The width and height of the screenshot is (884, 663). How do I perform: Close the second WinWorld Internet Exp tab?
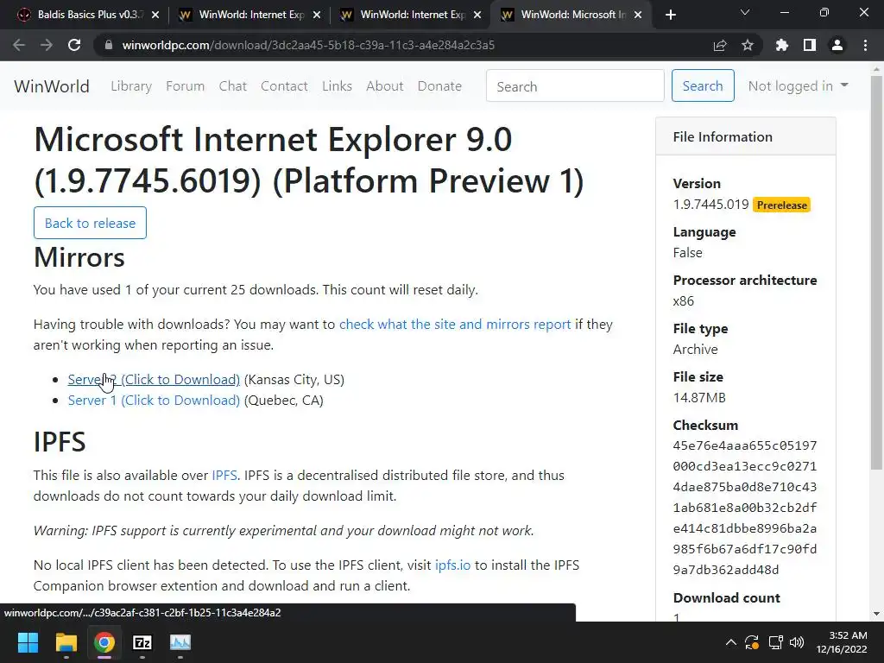[x=477, y=15]
